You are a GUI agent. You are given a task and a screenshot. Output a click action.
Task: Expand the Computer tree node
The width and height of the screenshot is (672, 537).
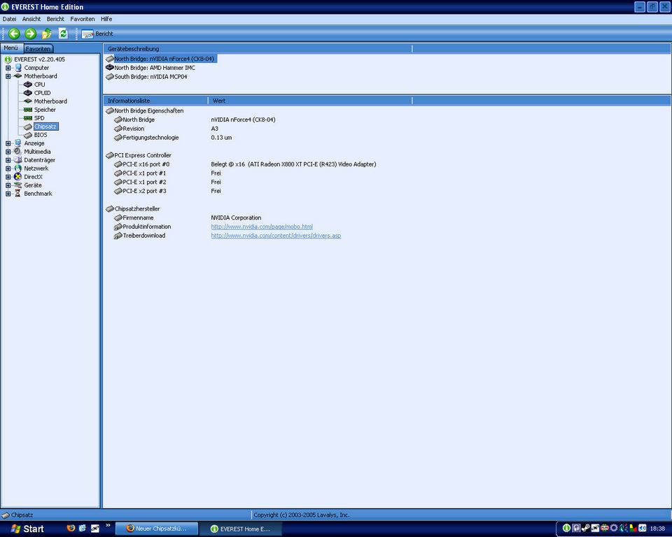coord(8,68)
